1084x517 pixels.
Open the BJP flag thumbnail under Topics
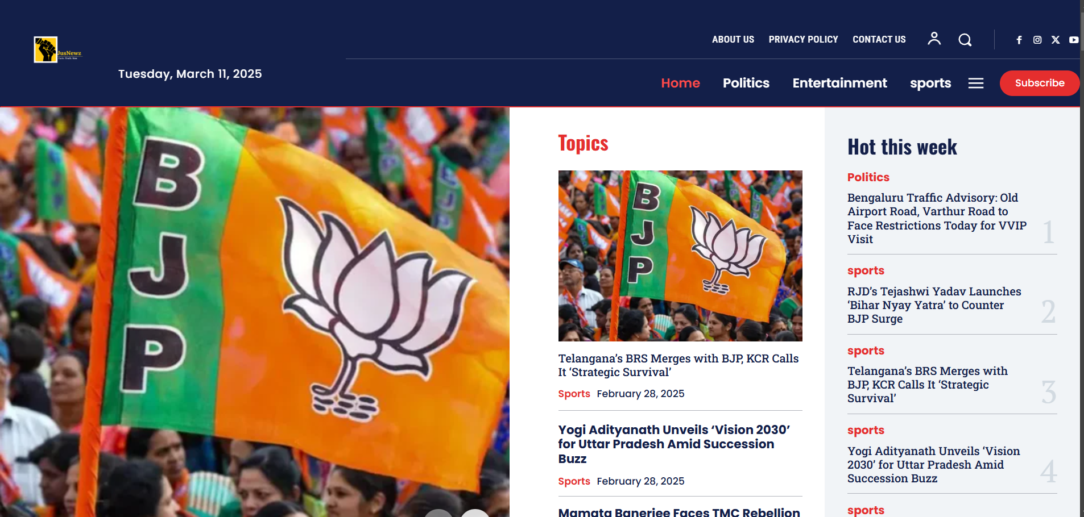[x=680, y=256]
